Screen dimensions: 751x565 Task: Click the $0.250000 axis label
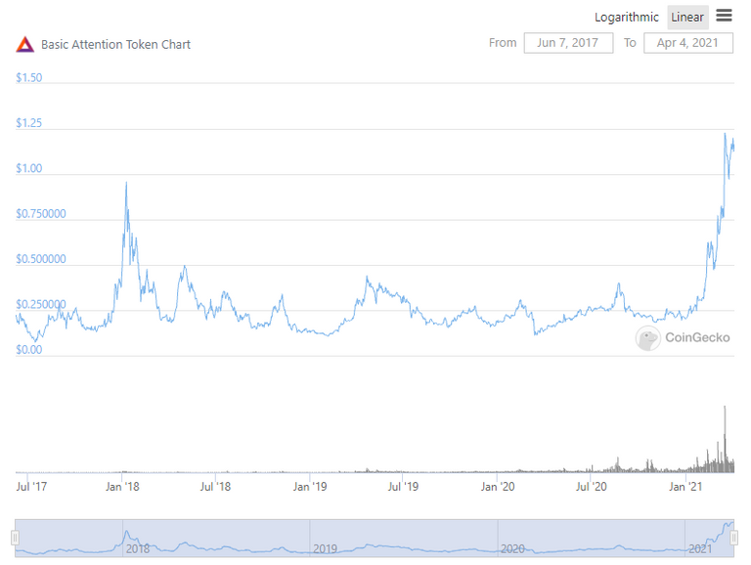coord(41,305)
